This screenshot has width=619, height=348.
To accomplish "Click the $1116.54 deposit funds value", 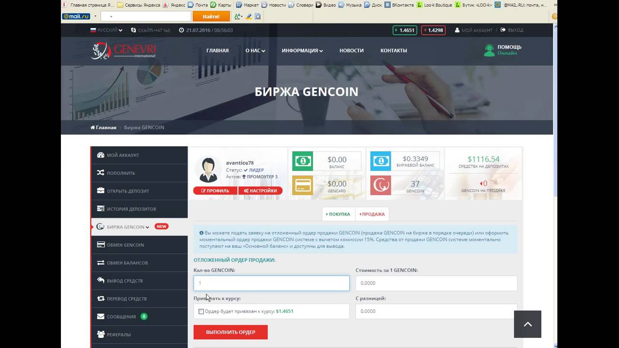I will [x=484, y=159].
